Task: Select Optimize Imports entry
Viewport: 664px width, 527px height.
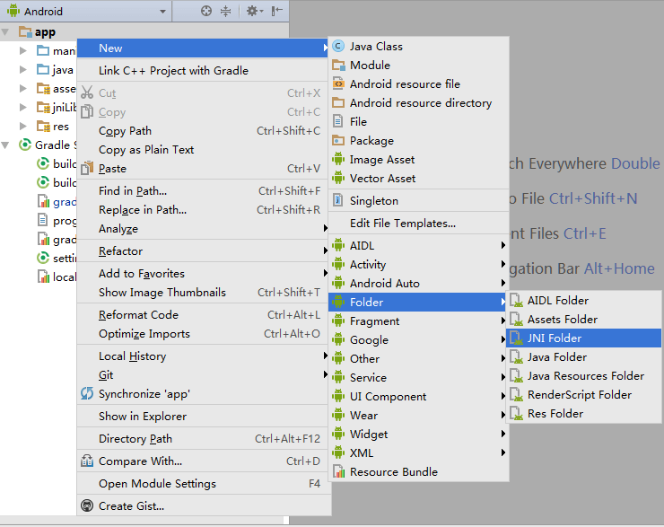Action: [204, 334]
